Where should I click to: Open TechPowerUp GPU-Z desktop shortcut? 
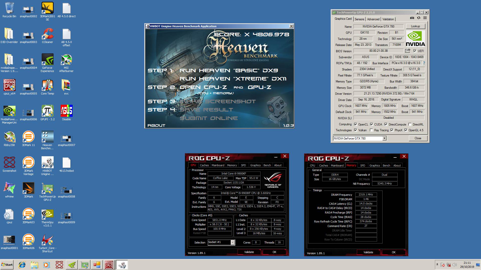click(x=47, y=192)
